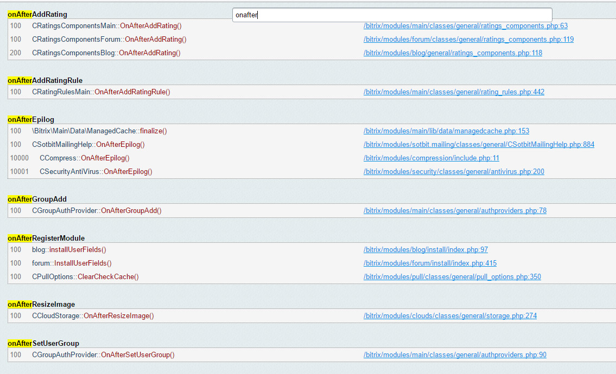Viewport: 616px width, 374px height.
Task: Click sort value 200 beside CRatingsComponentsBlog
Action: [x=16, y=53]
